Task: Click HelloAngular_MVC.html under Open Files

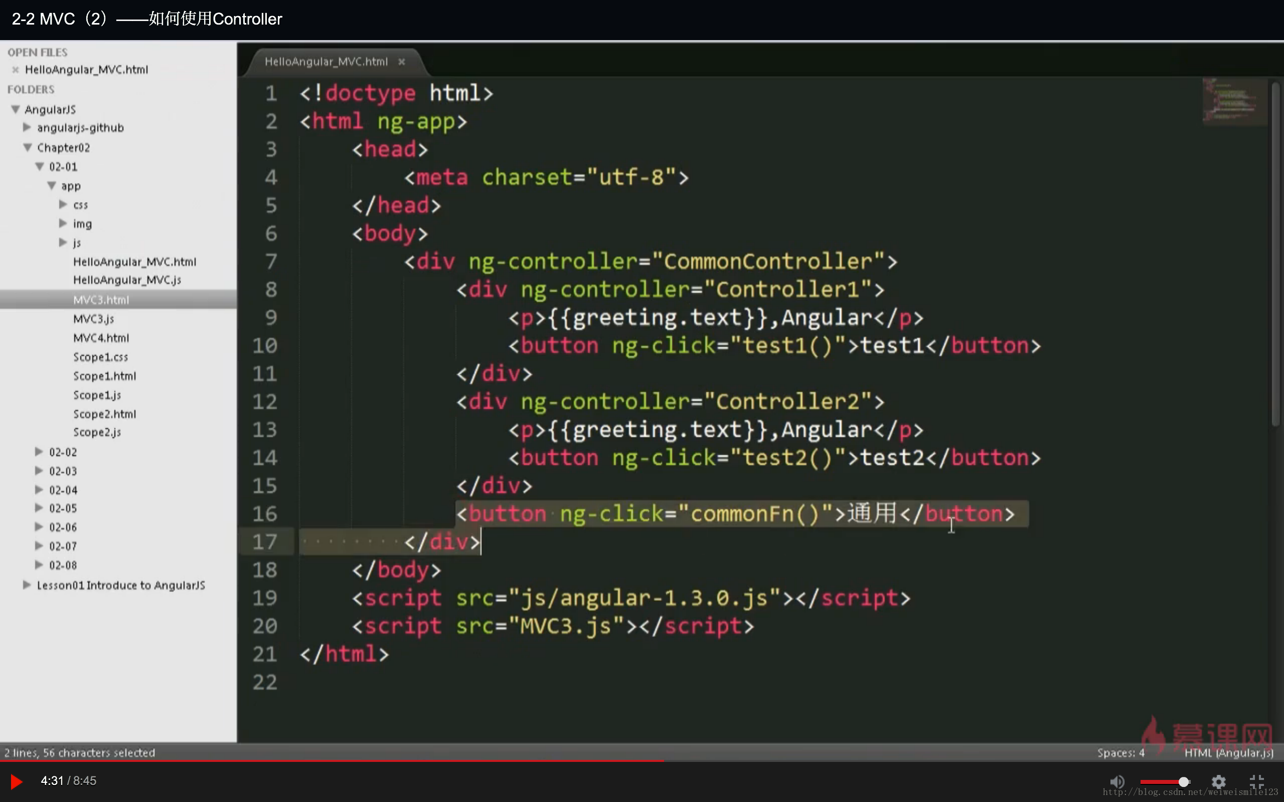Action: click(86, 70)
